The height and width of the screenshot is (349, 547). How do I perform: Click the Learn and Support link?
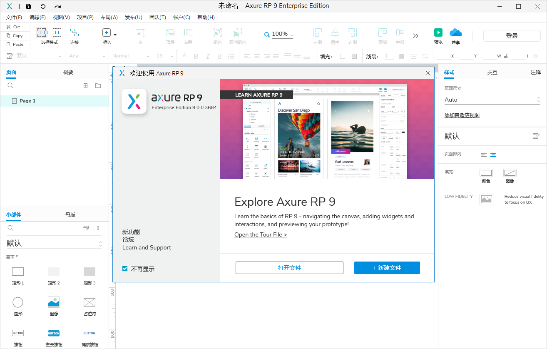[x=147, y=247]
